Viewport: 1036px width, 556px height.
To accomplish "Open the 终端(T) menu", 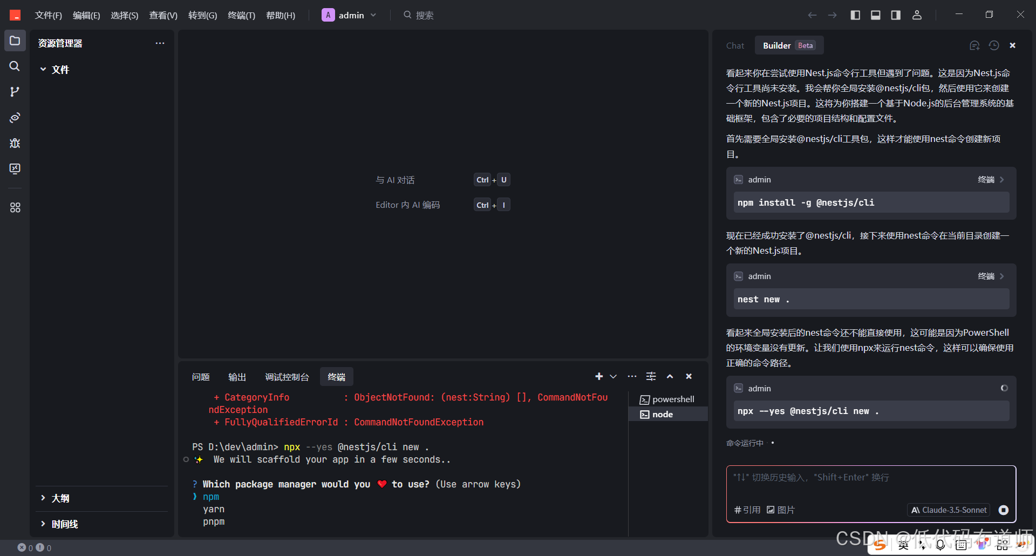I will 242,15.
